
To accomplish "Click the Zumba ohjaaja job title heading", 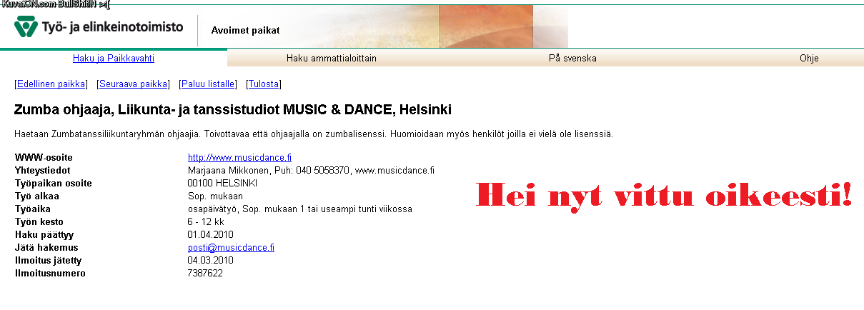I will pyautogui.click(x=232, y=110).
